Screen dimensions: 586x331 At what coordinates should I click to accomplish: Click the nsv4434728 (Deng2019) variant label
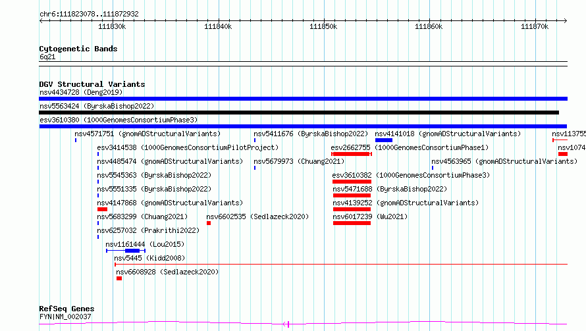pos(81,92)
